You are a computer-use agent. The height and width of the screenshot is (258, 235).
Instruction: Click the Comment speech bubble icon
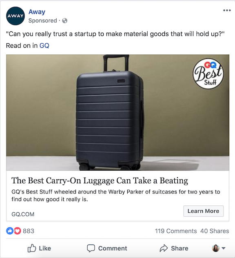pos(91,248)
